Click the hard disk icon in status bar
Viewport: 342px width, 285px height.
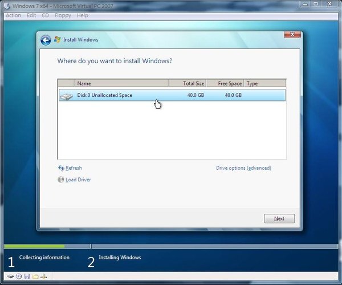pos(10,276)
